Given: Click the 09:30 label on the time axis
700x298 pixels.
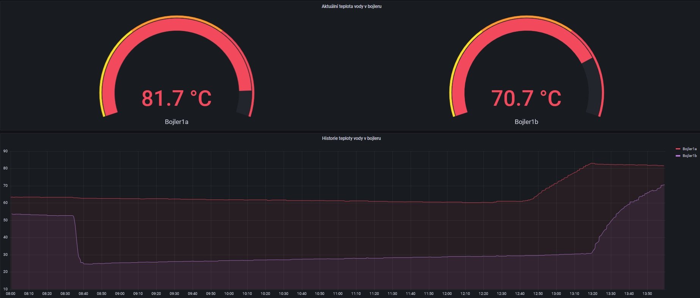Looking at the screenshot, I should (x=174, y=294).
